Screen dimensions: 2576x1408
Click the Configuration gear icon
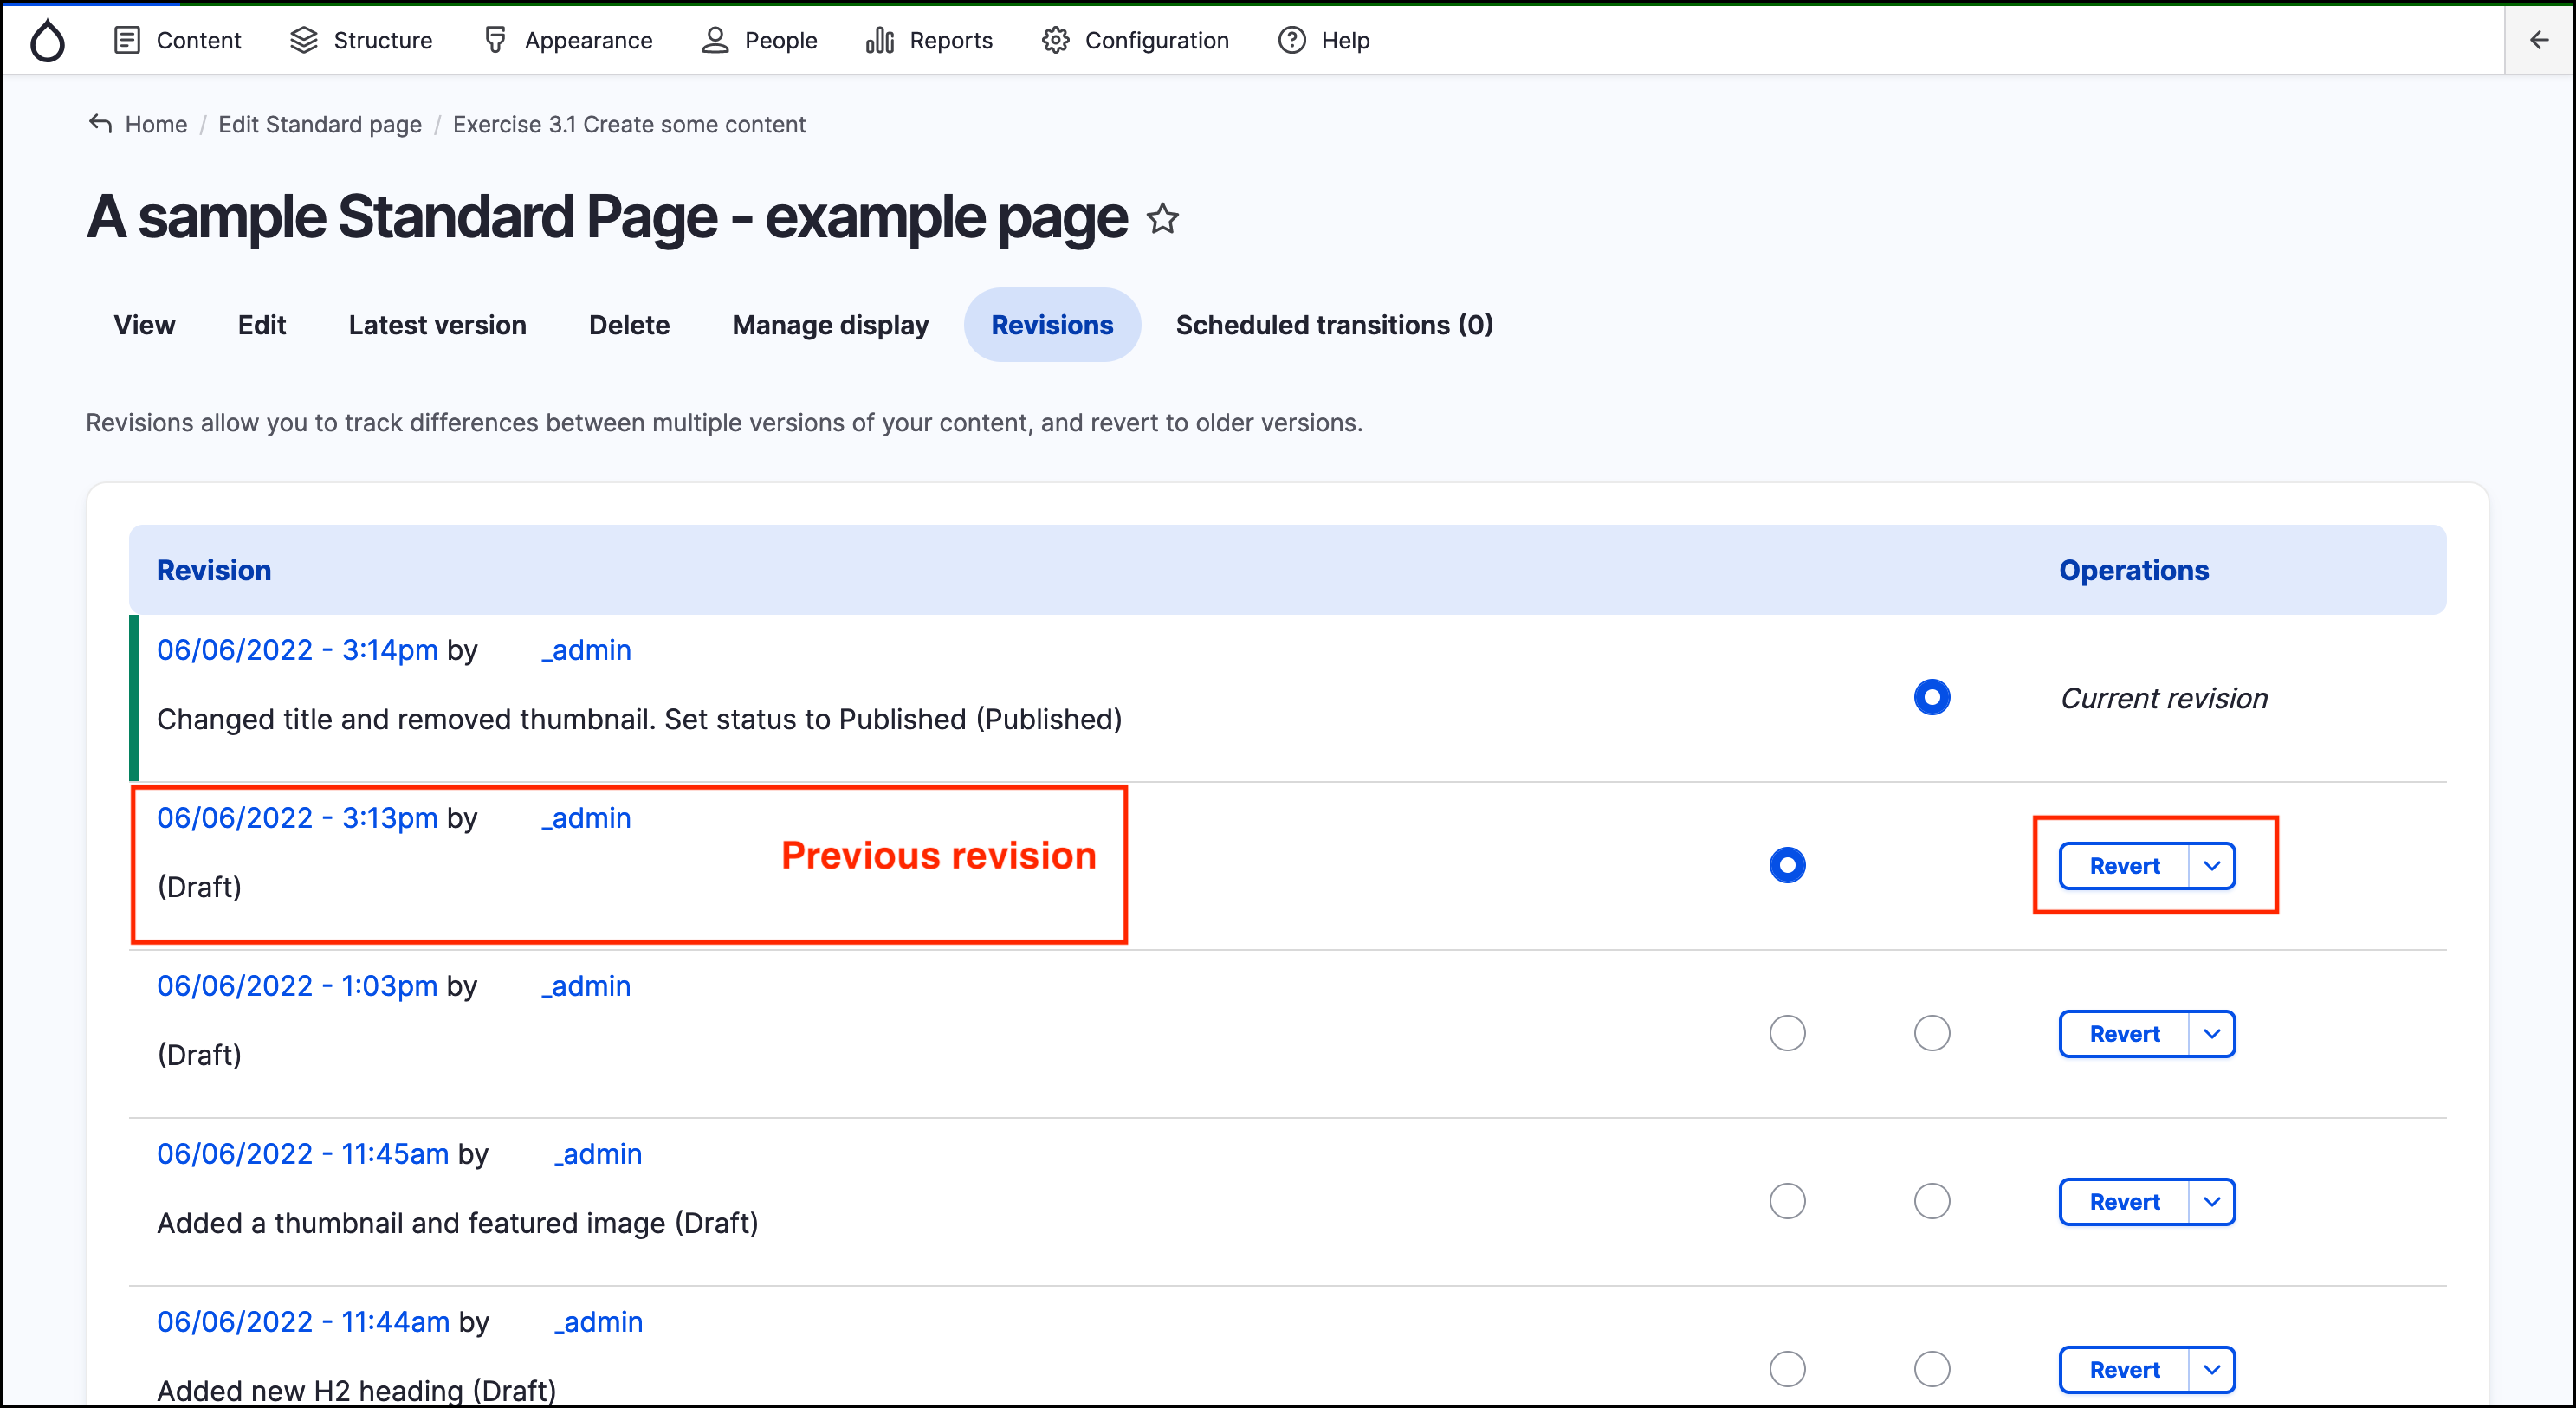(x=1055, y=40)
